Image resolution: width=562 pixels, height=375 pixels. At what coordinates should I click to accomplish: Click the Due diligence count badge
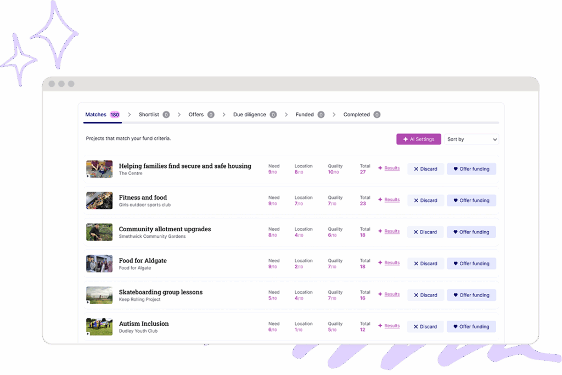(x=273, y=115)
